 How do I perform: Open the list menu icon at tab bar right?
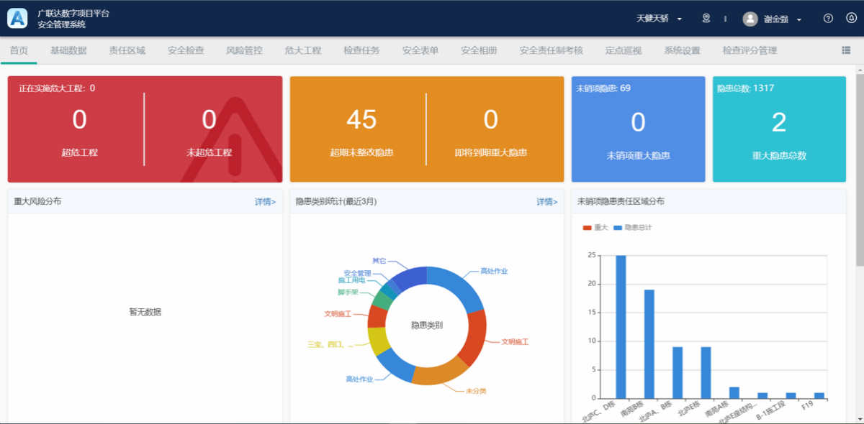pyautogui.click(x=846, y=50)
